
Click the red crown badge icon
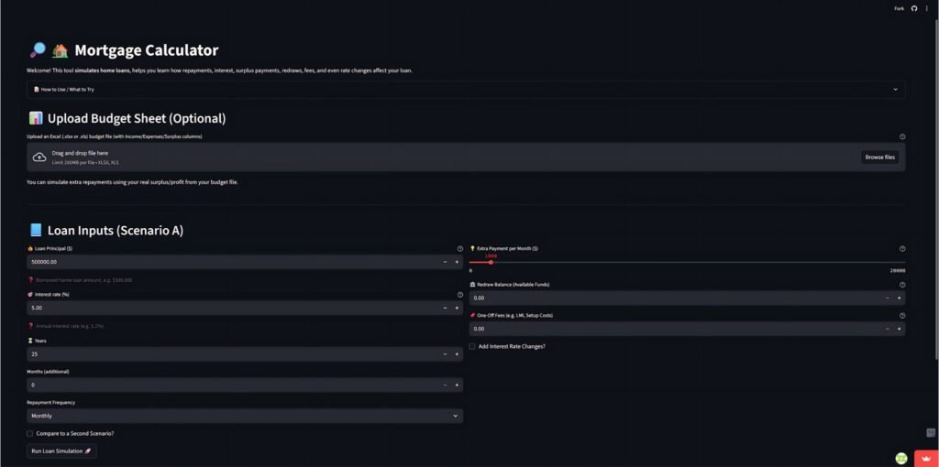pyautogui.click(x=925, y=458)
